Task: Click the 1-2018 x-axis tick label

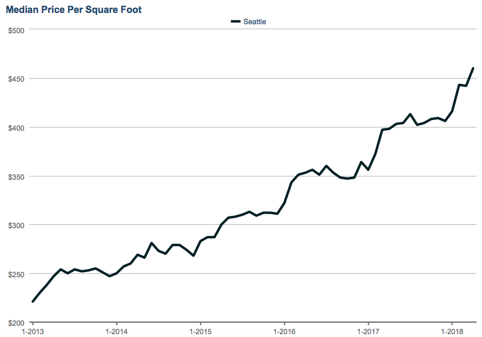Action: pos(452,331)
